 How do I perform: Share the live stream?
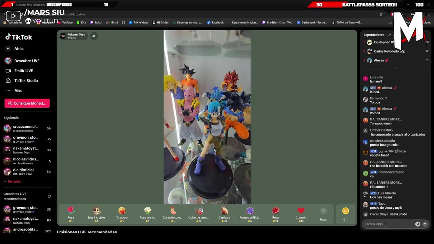[x=94, y=36]
